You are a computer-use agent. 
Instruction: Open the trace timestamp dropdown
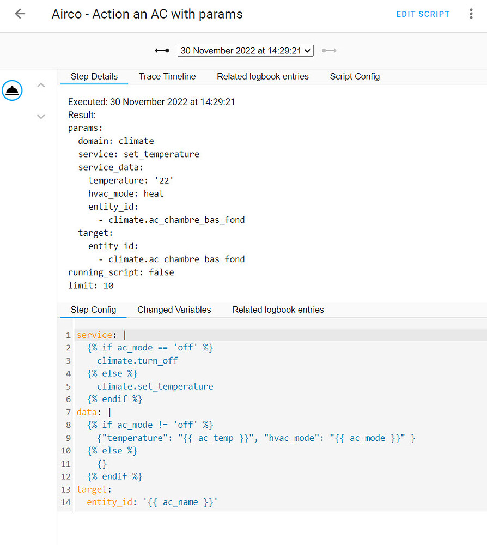point(245,50)
